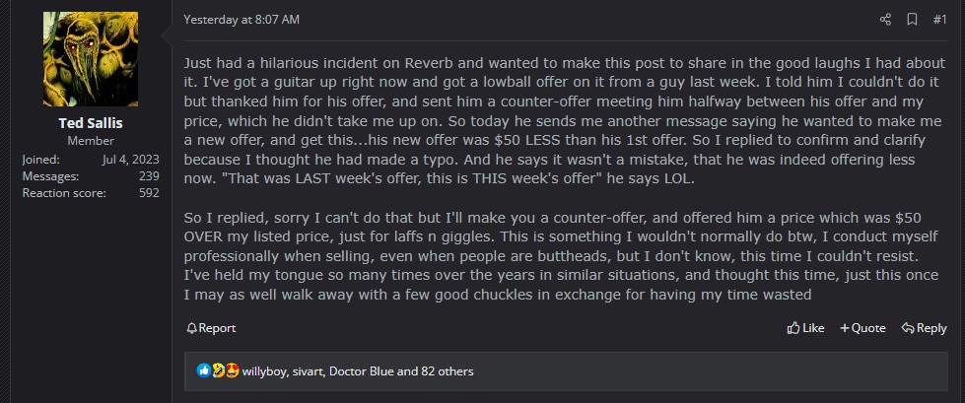Image resolution: width=965 pixels, height=403 pixels.
Task: Click the Quote button text
Action: (x=868, y=328)
